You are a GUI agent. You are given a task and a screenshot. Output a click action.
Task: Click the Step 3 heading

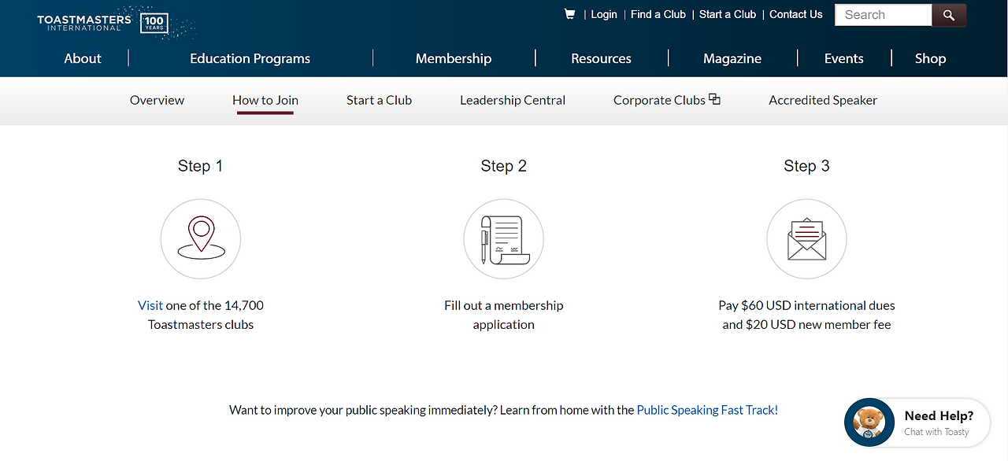coord(806,166)
